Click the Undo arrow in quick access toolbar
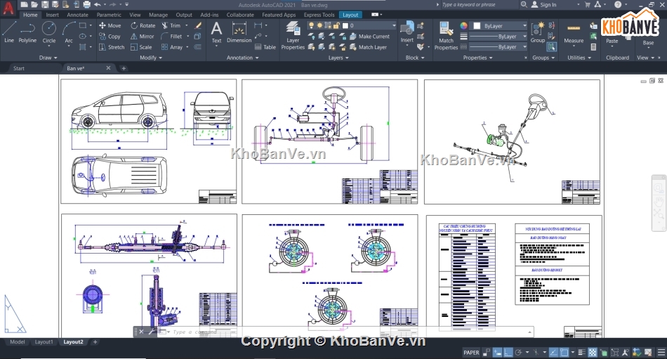This screenshot has height=359, width=667. point(98,5)
